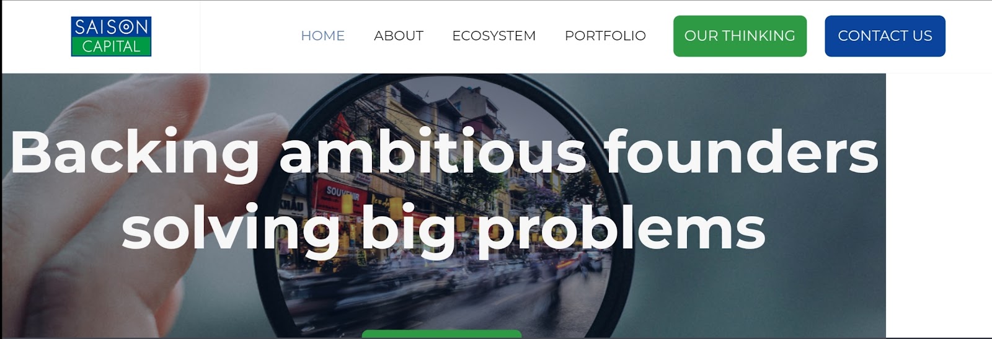Click the blurred street traffic inside the lens
The image size is (992, 339).
click(434, 291)
